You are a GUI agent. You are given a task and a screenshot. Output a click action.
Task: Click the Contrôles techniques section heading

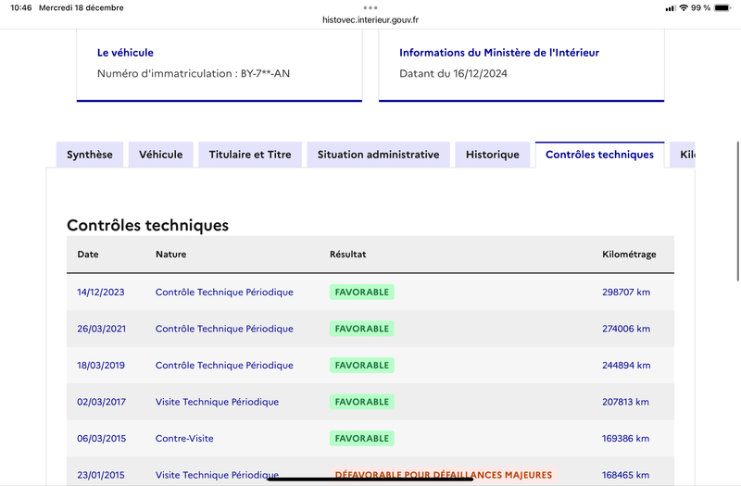(147, 225)
